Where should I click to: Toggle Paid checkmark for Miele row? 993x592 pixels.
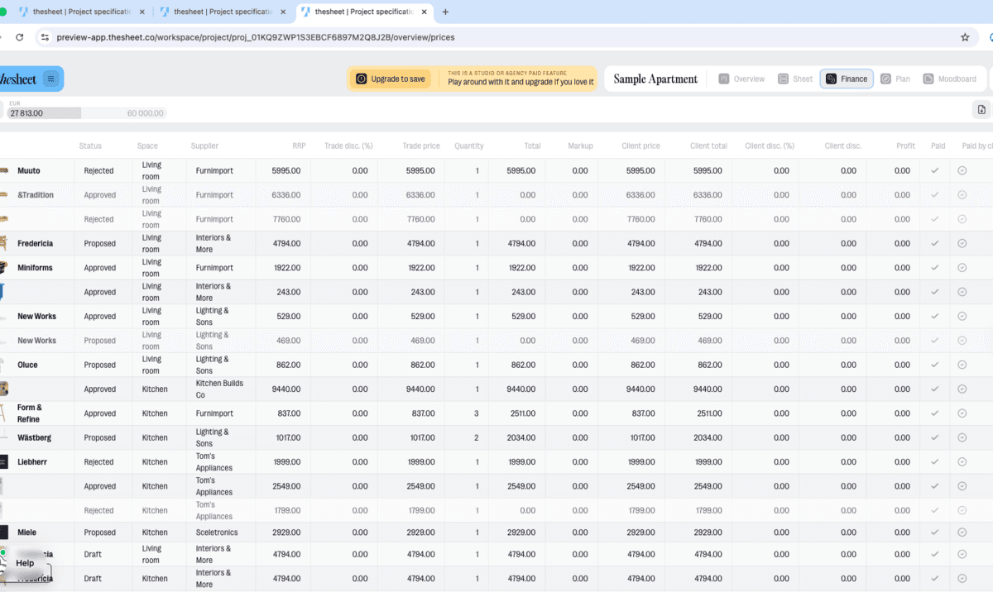click(934, 532)
